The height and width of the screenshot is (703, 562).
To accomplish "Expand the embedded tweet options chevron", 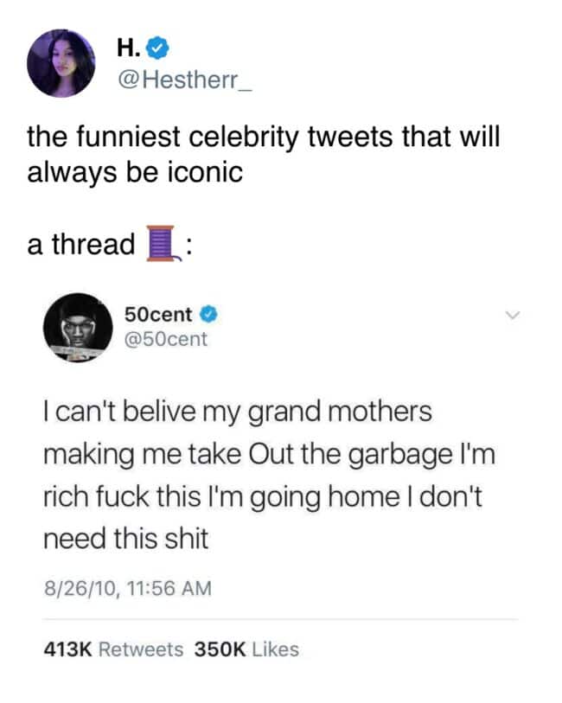I will coord(513,316).
